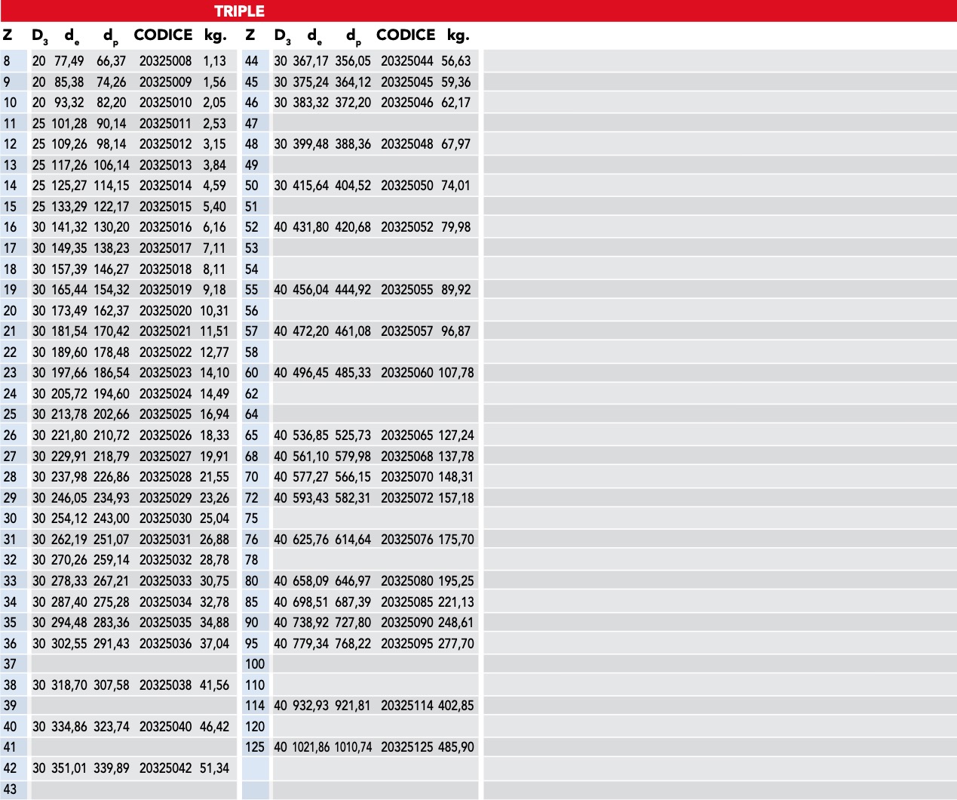Select product code 20325052
Viewport: 957px width, 800px height.
coord(406,227)
